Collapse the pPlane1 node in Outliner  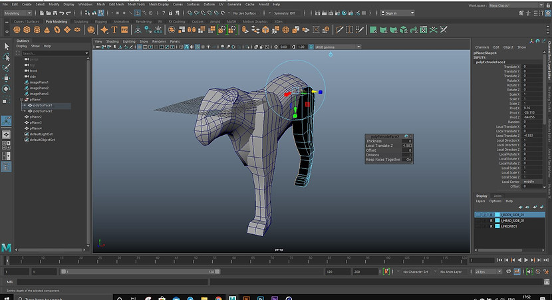coord(22,100)
